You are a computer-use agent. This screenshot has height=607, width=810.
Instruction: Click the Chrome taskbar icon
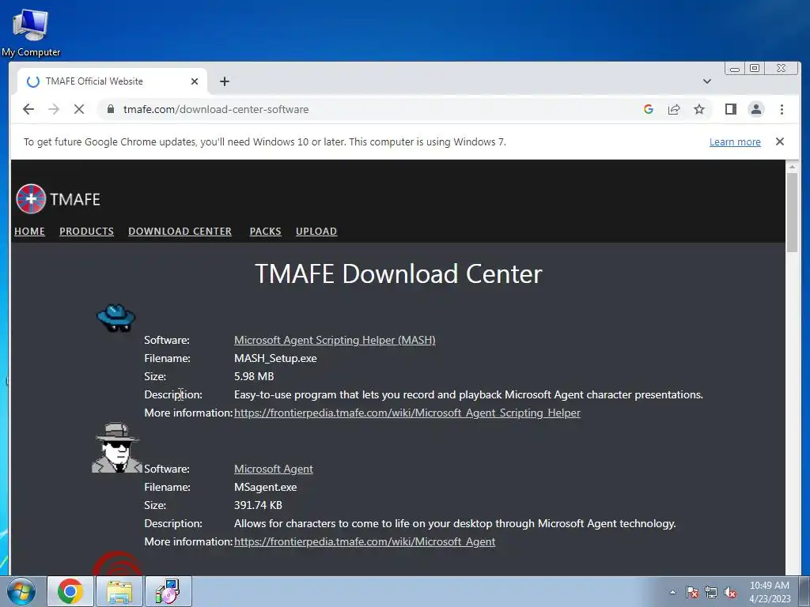pyautogui.click(x=70, y=591)
